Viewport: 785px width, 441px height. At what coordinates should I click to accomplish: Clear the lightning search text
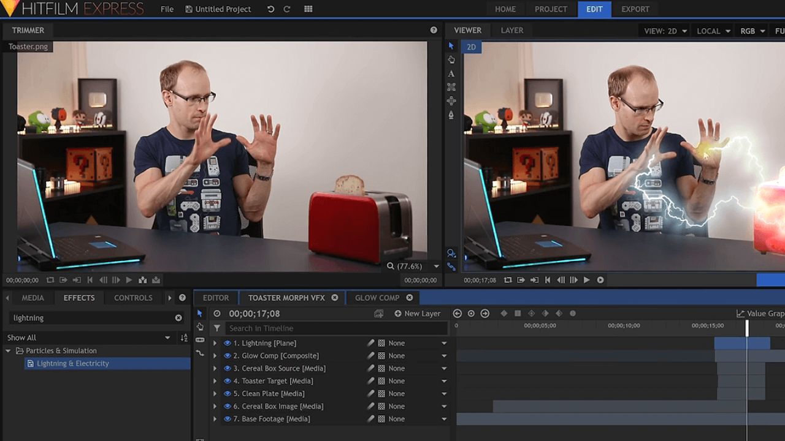click(x=178, y=318)
